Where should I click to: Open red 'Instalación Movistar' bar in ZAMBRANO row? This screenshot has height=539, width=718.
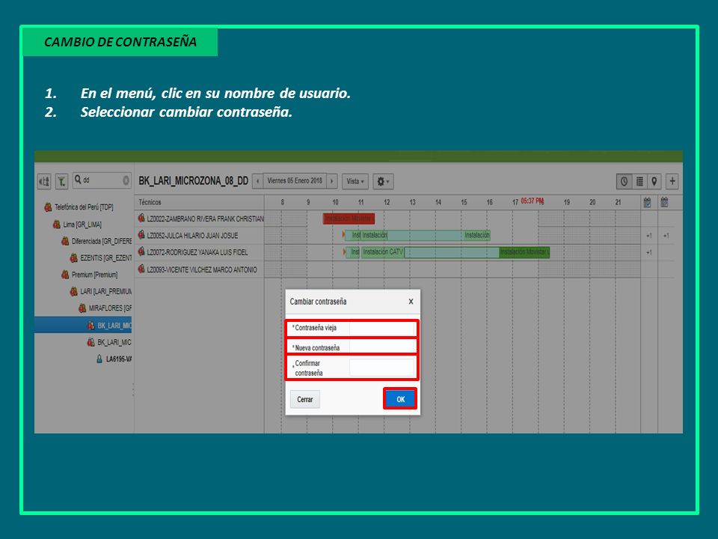(x=349, y=219)
